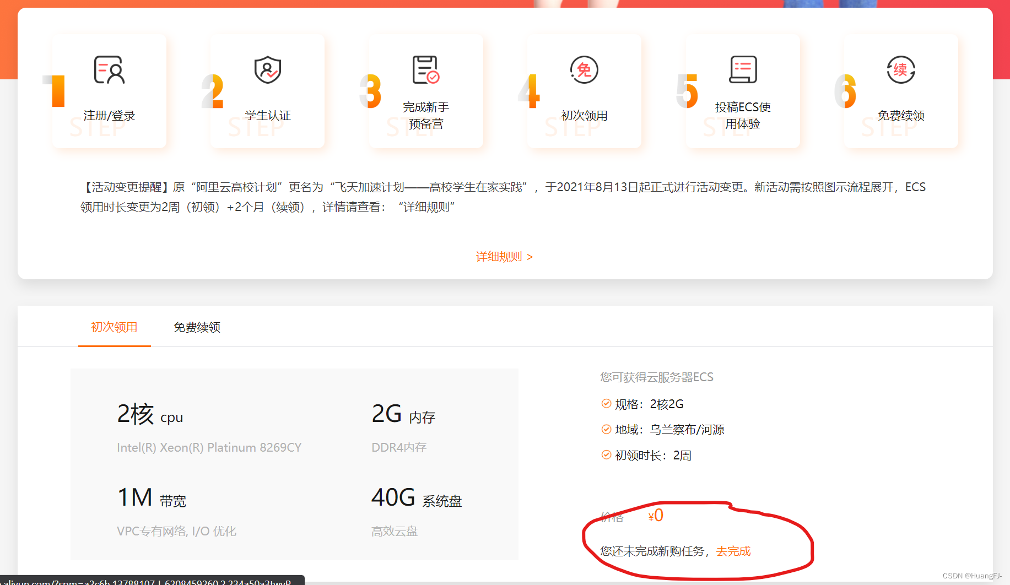Click the 2核 cpu spec text
1010x585 pixels.
[x=150, y=414]
